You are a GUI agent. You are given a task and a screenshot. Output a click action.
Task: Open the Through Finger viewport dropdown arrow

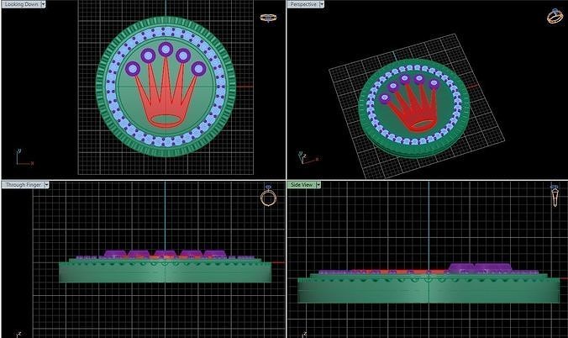point(46,185)
